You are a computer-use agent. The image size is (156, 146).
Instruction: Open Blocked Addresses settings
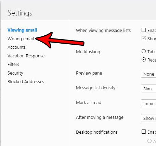(x=26, y=82)
